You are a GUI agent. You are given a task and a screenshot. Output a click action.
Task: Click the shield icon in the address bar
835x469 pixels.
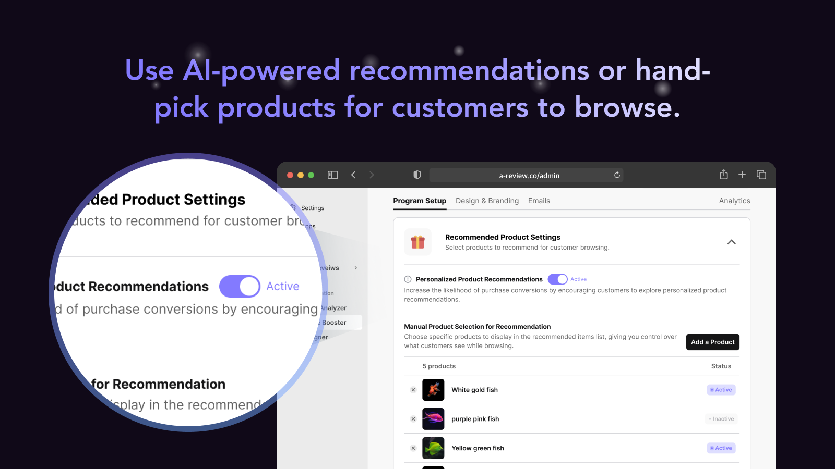(x=417, y=175)
